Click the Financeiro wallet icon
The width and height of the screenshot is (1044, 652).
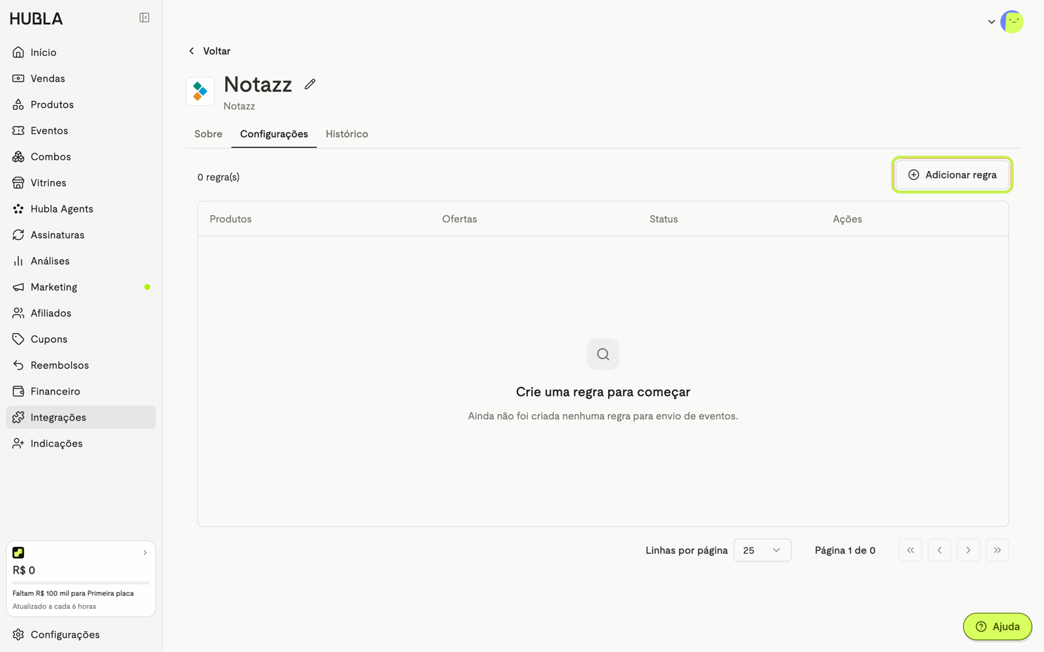pos(18,391)
